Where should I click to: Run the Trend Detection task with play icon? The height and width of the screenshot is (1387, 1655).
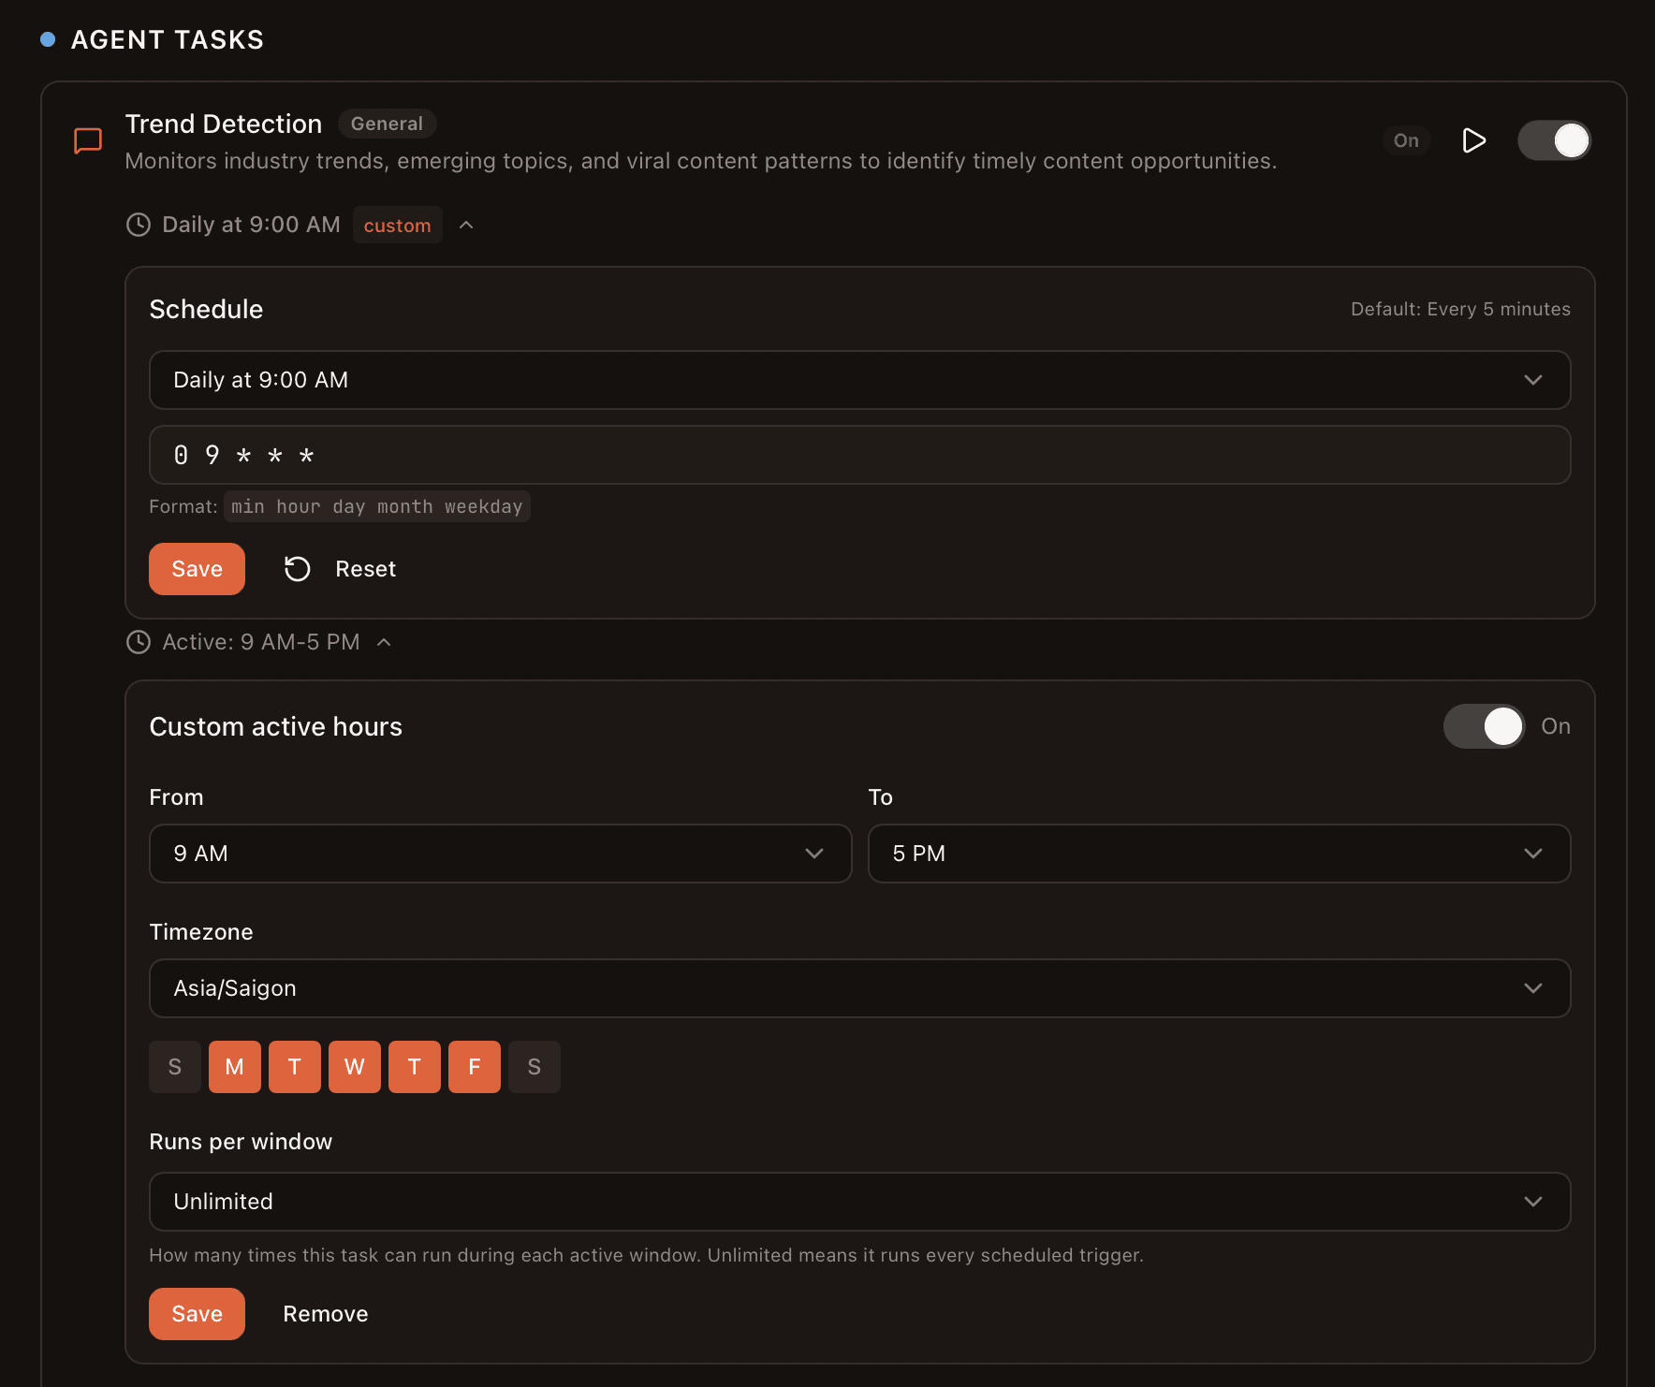tap(1474, 140)
